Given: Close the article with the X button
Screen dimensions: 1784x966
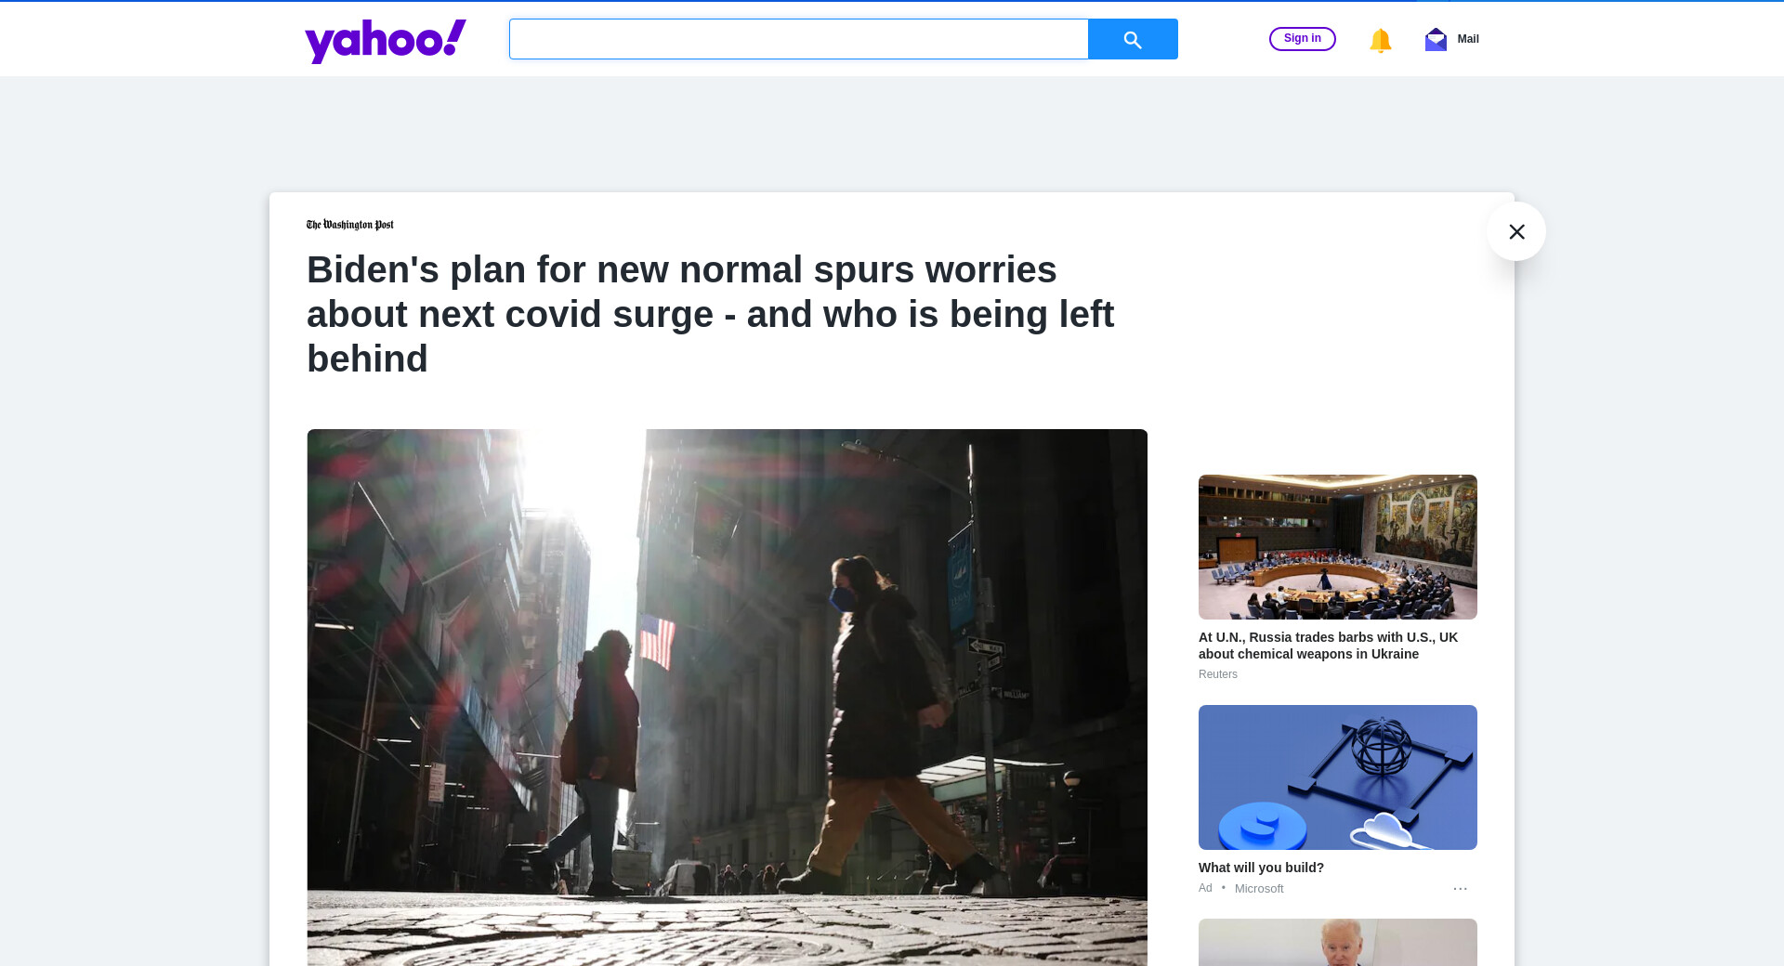Looking at the screenshot, I should [1516, 231].
